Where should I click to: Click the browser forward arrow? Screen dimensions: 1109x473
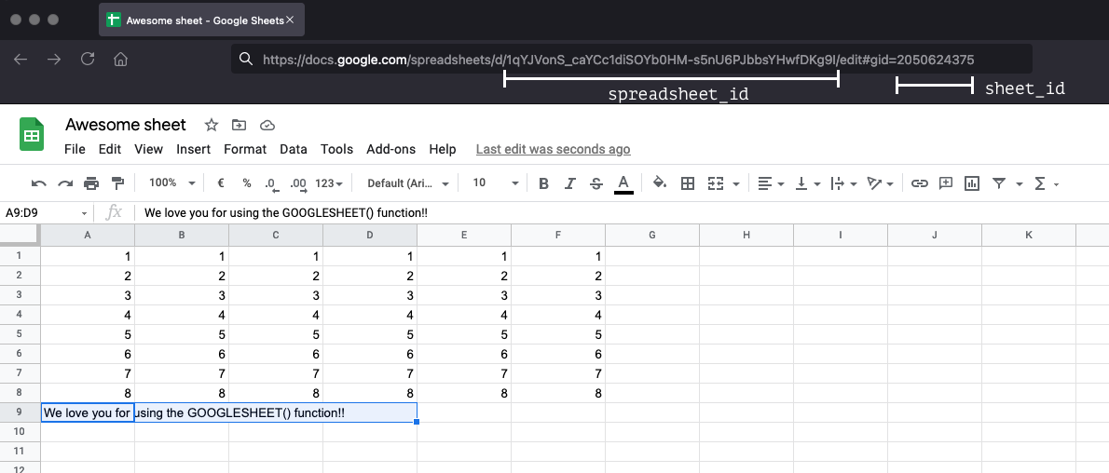point(54,59)
